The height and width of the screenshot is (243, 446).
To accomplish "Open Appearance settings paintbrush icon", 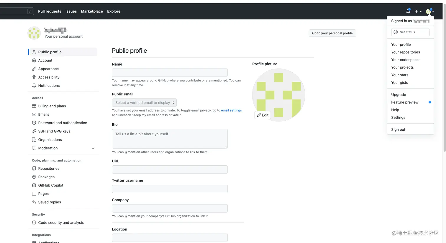I will coord(34,69).
